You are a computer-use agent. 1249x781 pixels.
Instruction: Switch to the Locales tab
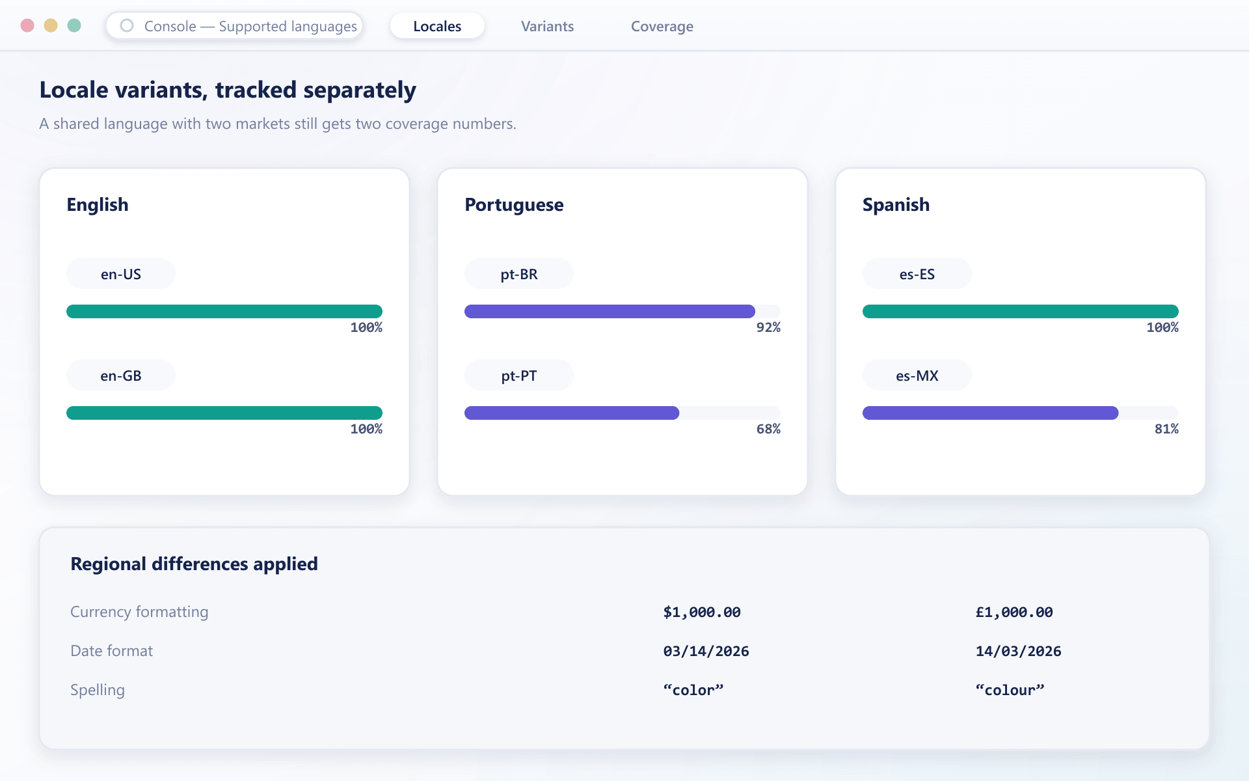437,26
